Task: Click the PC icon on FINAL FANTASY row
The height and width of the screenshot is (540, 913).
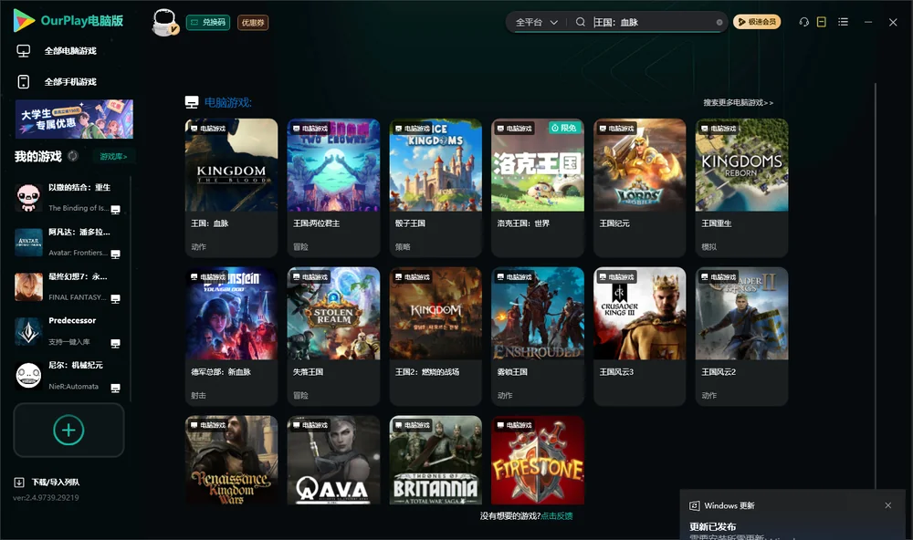Action: point(115,298)
